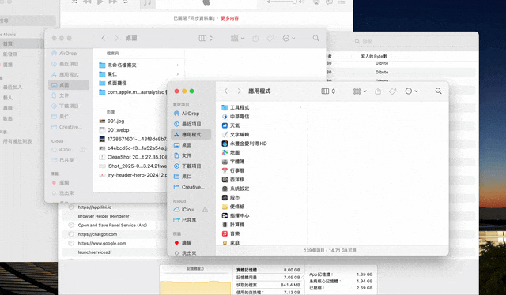The width and height of the screenshot is (506, 295).
Task: Select the 股市 app
Action: coord(231,198)
